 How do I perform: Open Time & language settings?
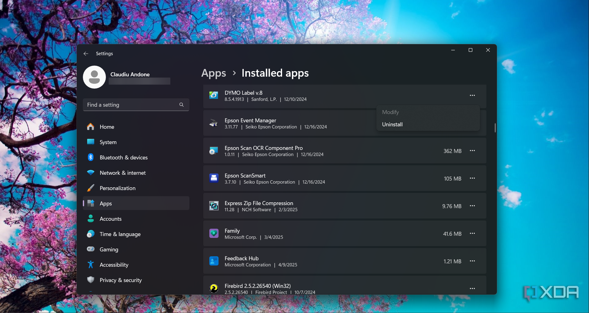point(136,234)
